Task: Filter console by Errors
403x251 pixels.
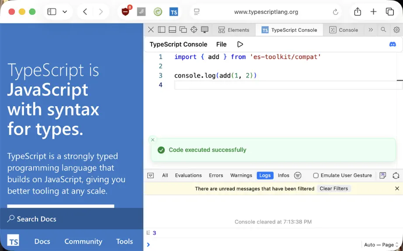Action: tap(216, 176)
